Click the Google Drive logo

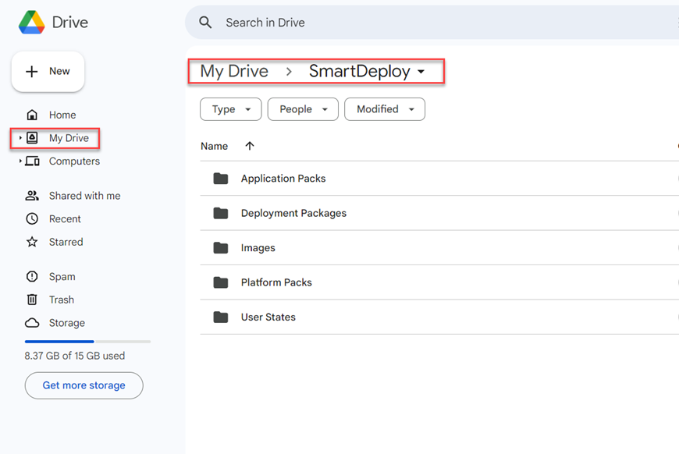32,22
